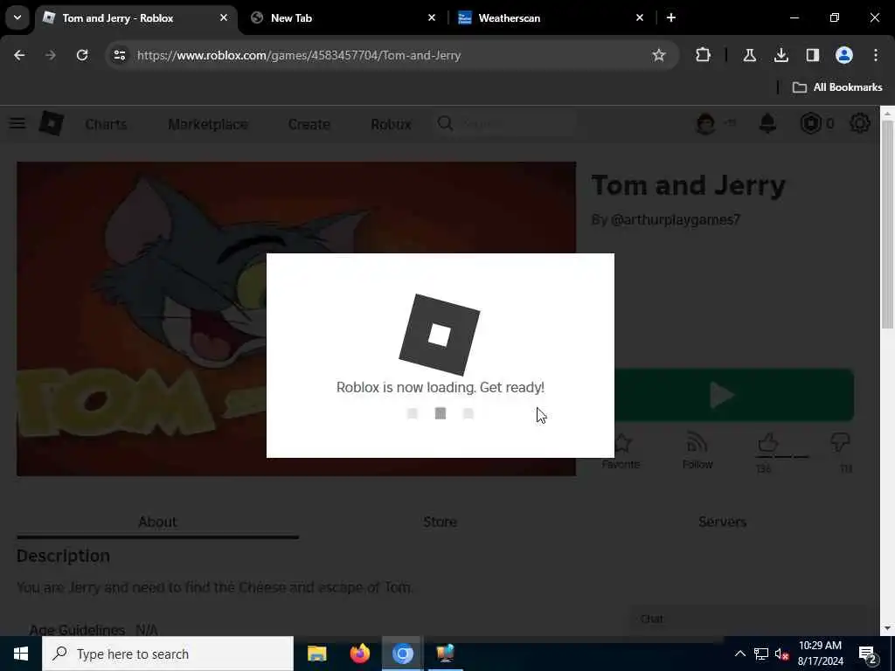Open the @arthurplaygames7 creator link
895x671 pixels.
(676, 219)
